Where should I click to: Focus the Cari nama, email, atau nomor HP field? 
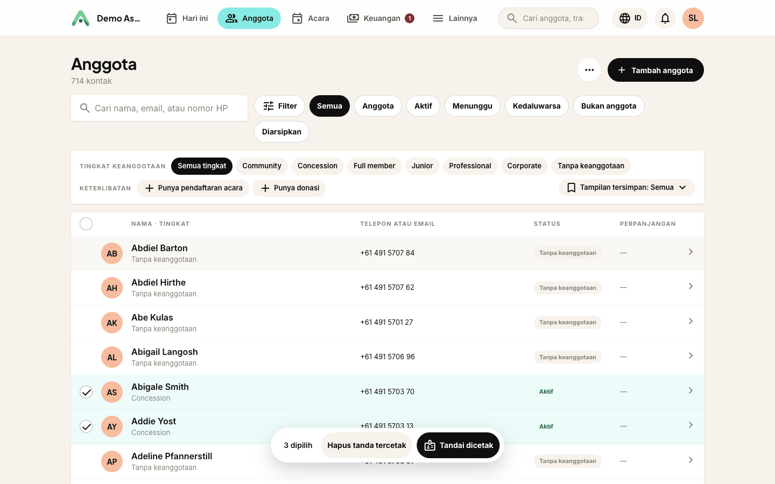pyautogui.click(x=159, y=108)
